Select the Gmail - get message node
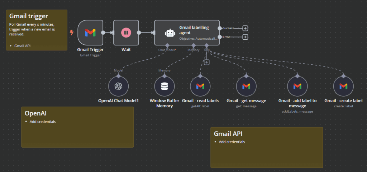Image resolution: width=367 pixels, height=172 pixels. click(246, 86)
